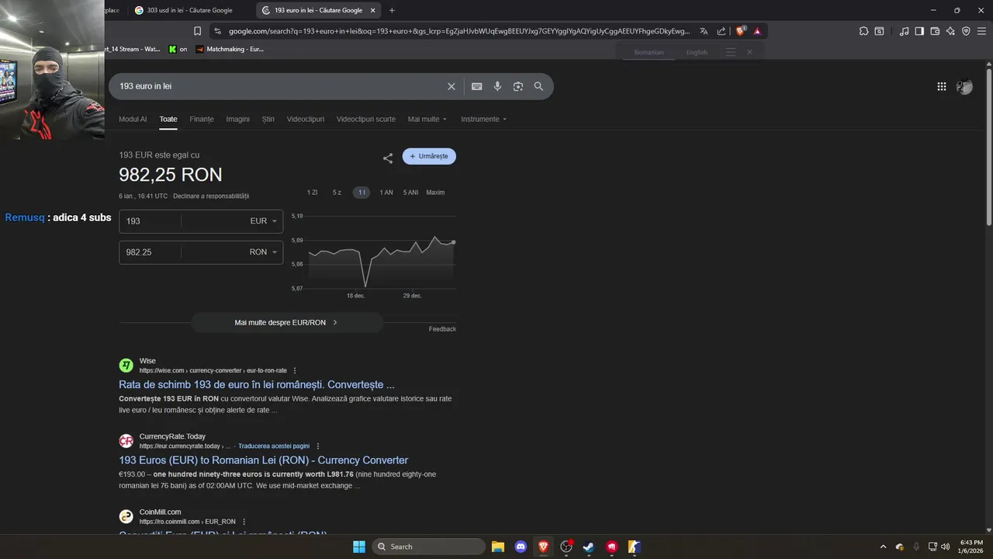Open Steam from the taskbar

tap(589, 547)
